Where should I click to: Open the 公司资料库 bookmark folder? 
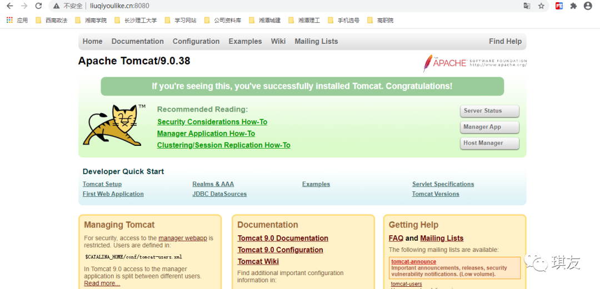point(223,21)
